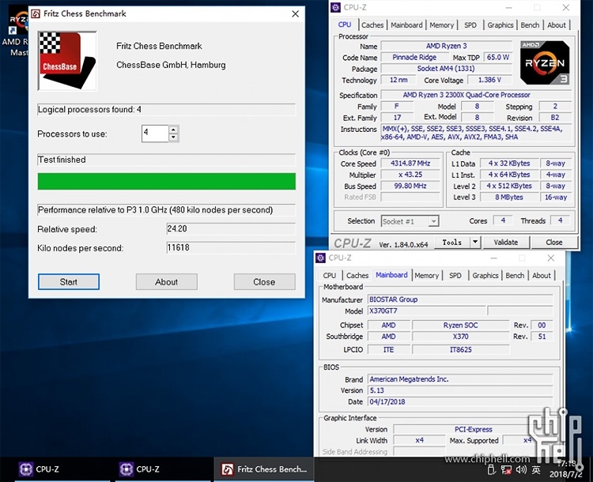The height and width of the screenshot is (482, 593).
Task: Click the Multiplier value x 43.25
Action: tap(410, 175)
